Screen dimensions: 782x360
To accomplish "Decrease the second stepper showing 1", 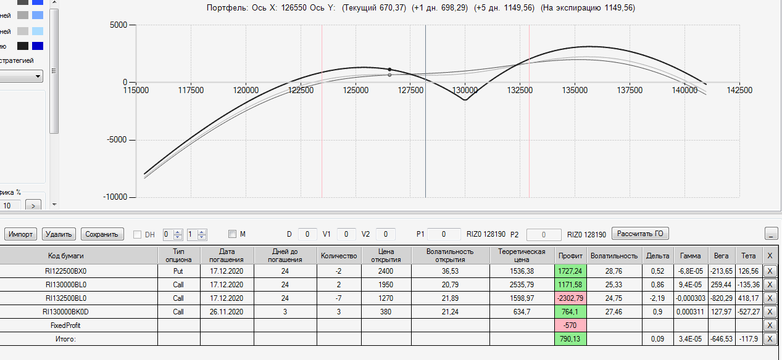I will [202, 237].
